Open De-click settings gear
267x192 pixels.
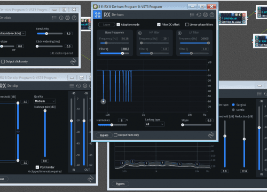tap(67, 18)
